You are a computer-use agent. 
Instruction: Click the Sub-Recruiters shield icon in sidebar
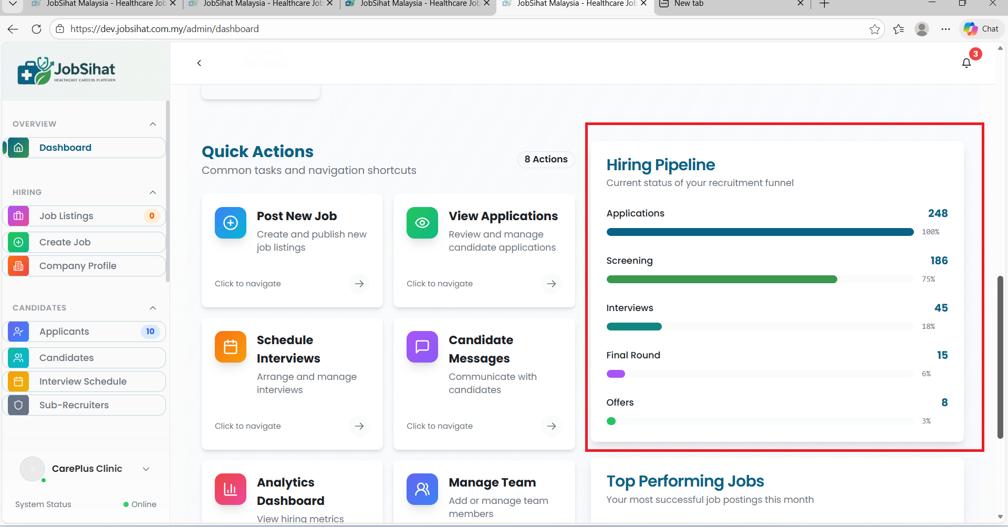click(x=18, y=405)
